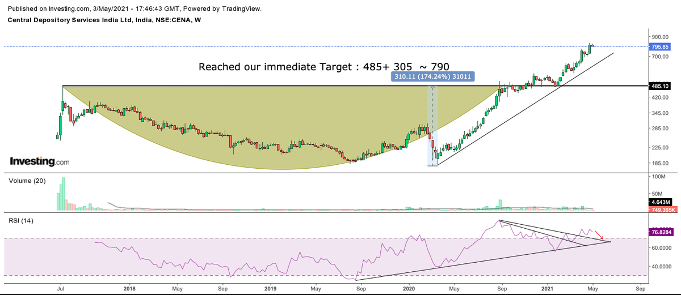Image resolution: width=681 pixels, height=295 pixels.
Task: Click the 60.0000 RSI axis value
Action: pyautogui.click(x=662, y=248)
